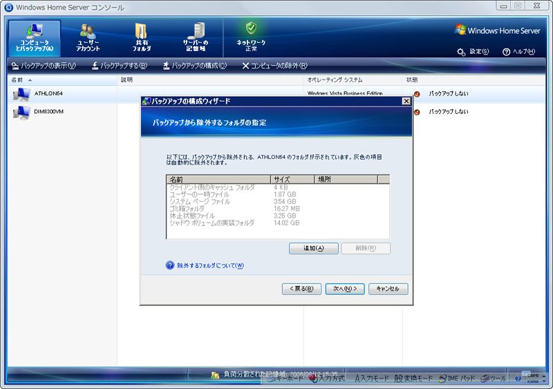Screen dimensions: 553x389
Task: Click the IME language bar help icon
Action: (x=518, y=379)
